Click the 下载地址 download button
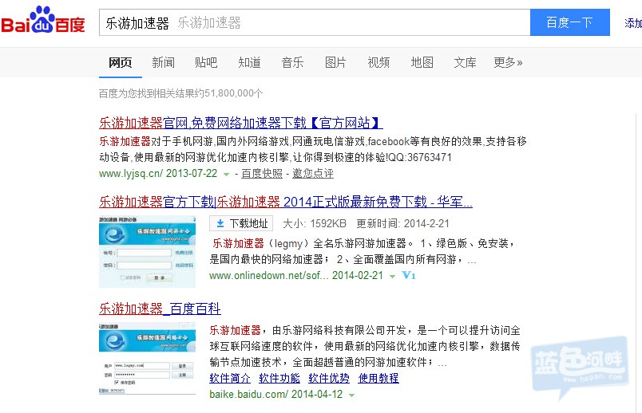642x413 pixels. coord(241,223)
